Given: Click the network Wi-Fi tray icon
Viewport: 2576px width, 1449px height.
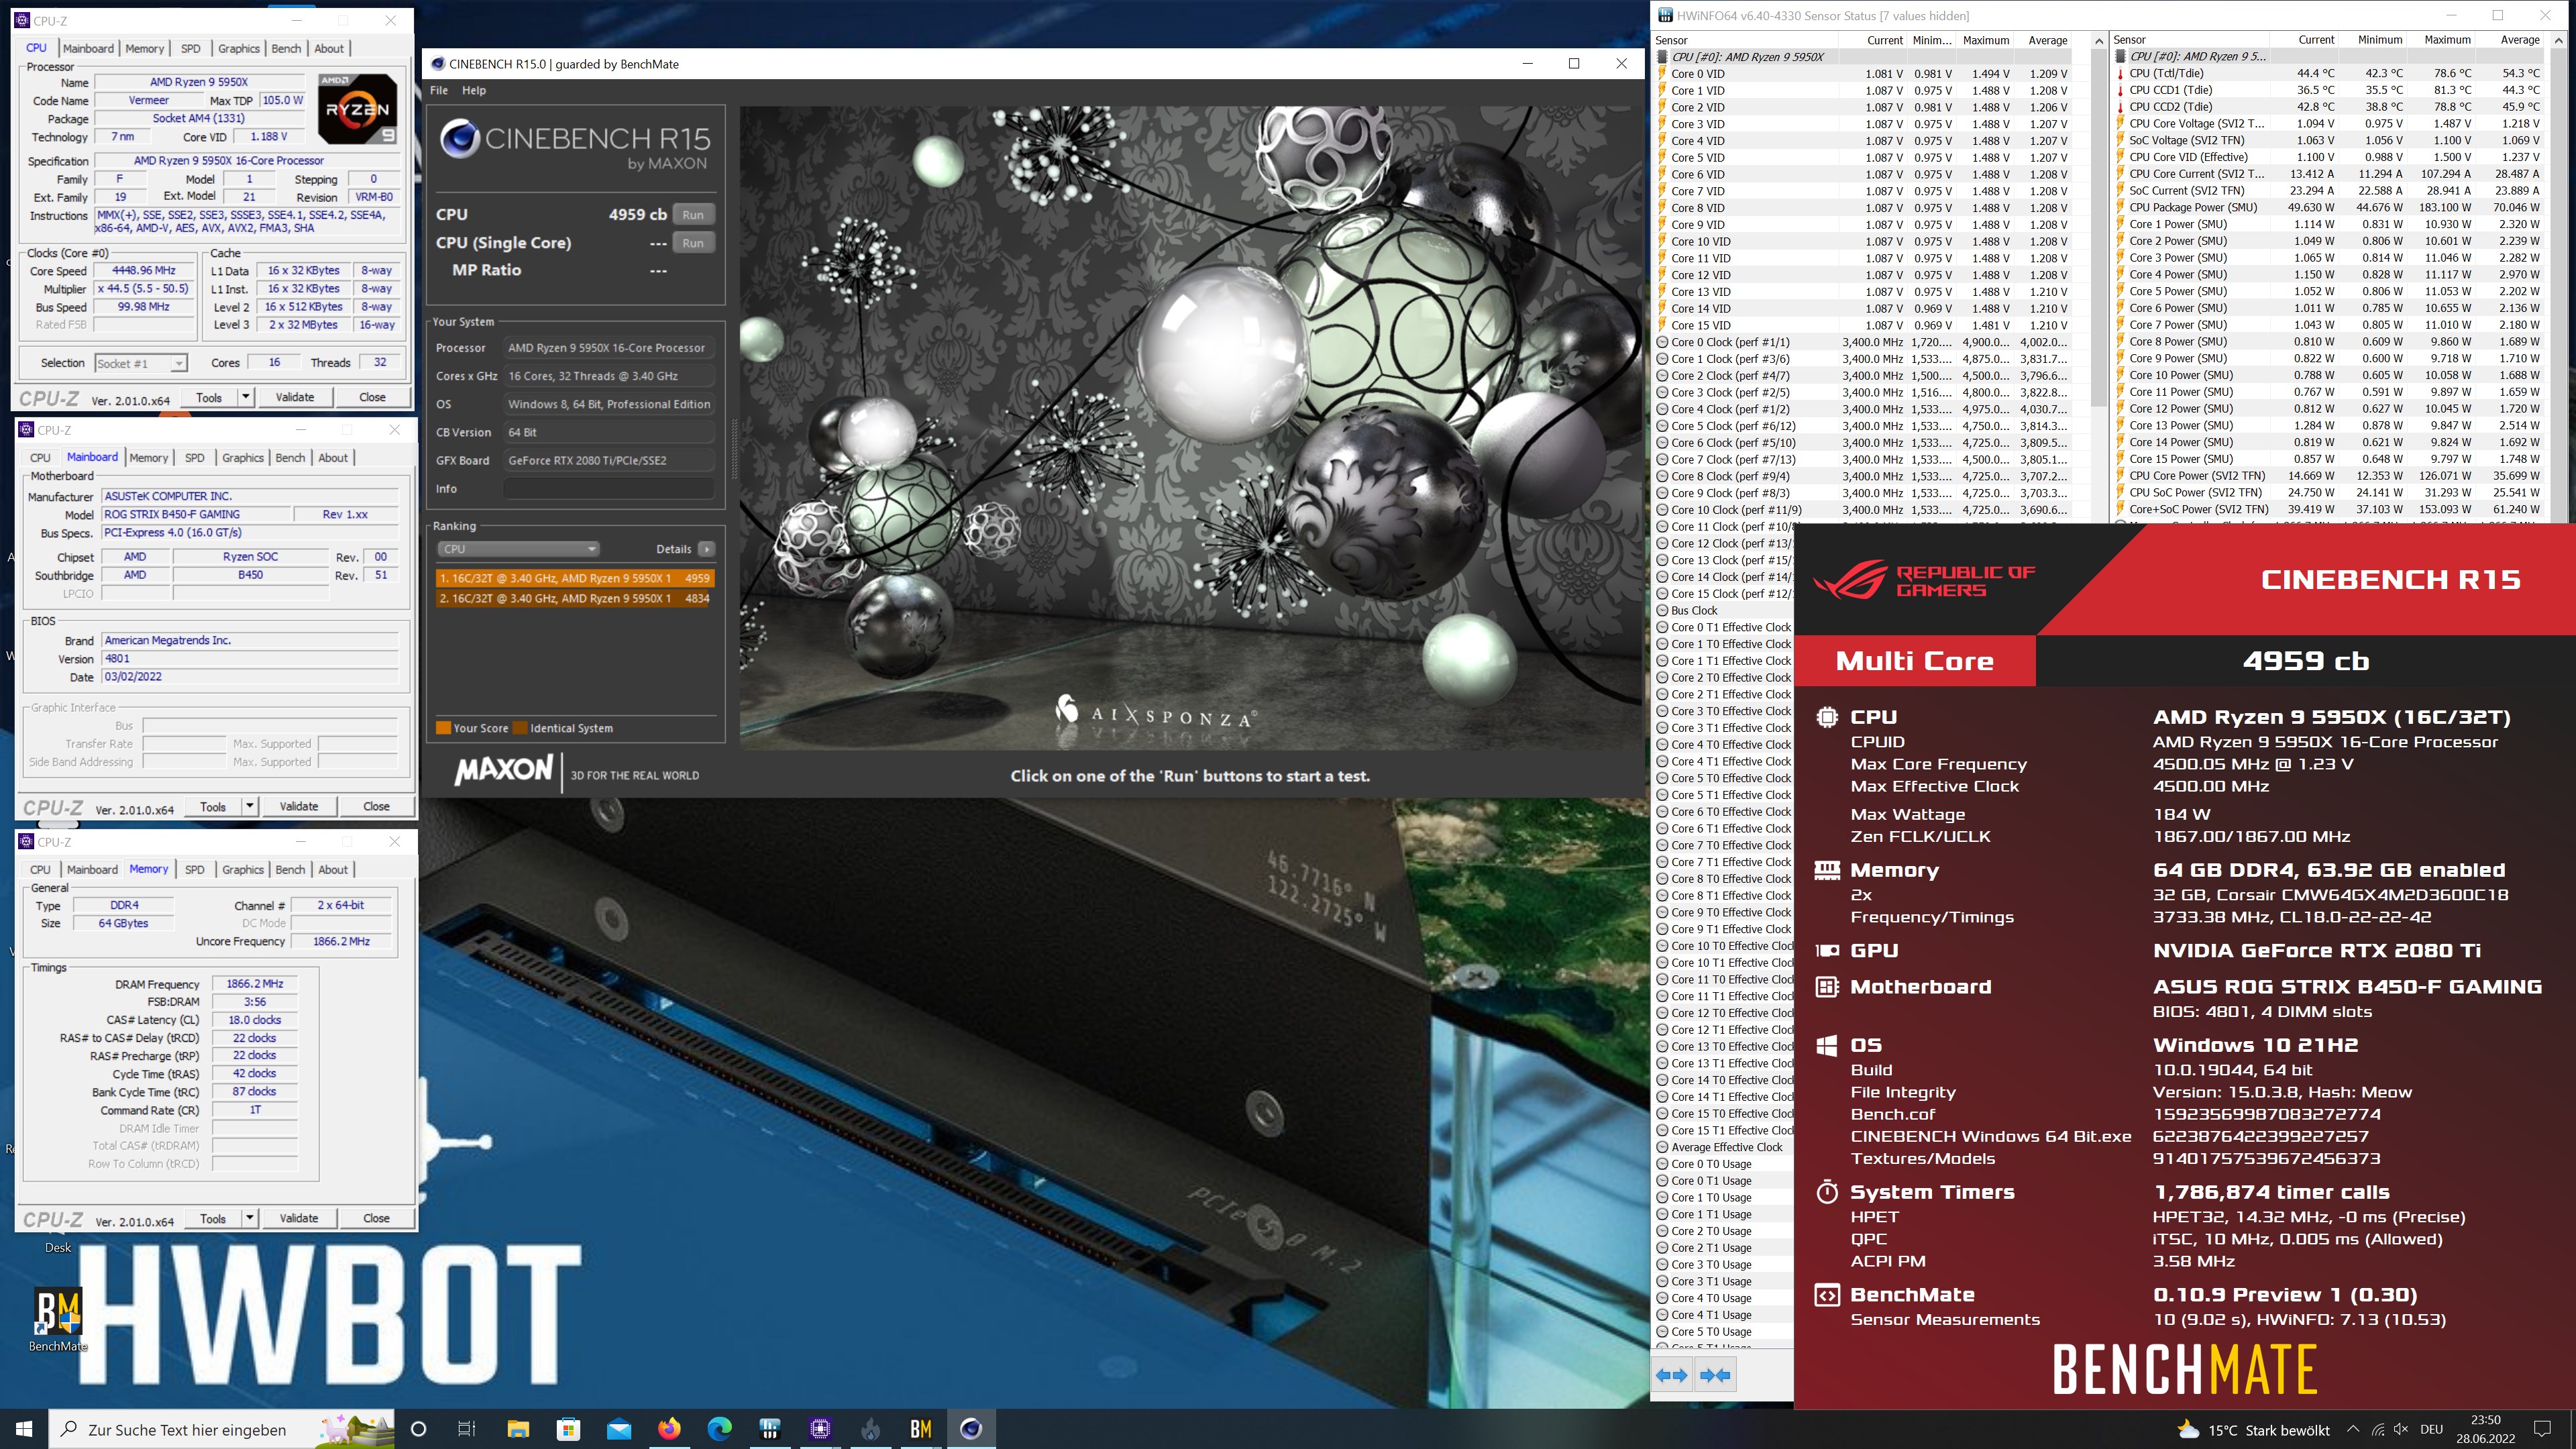Looking at the screenshot, I should click(2378, 1430).
